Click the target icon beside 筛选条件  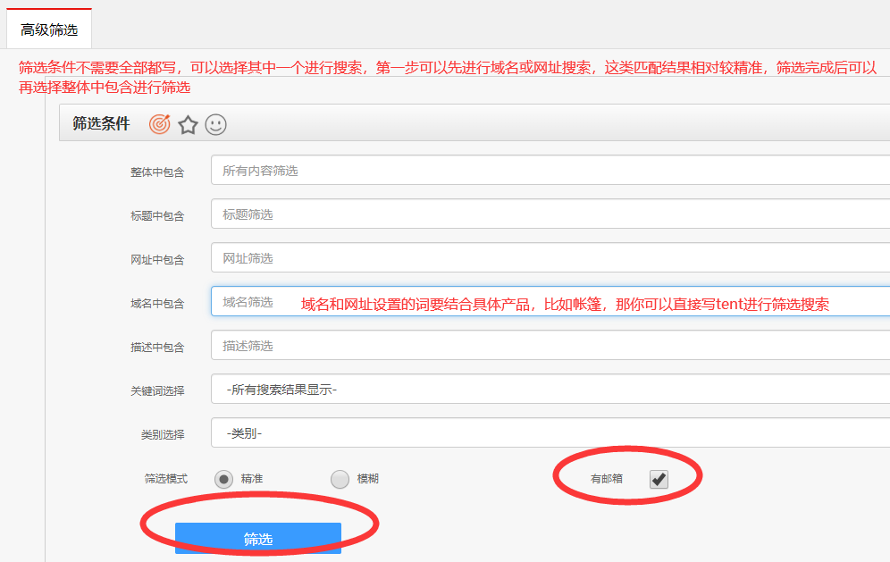159,124
